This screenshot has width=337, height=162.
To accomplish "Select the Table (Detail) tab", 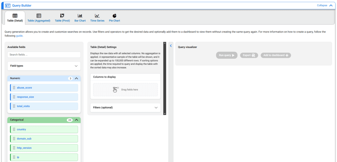I will [15, 18].
